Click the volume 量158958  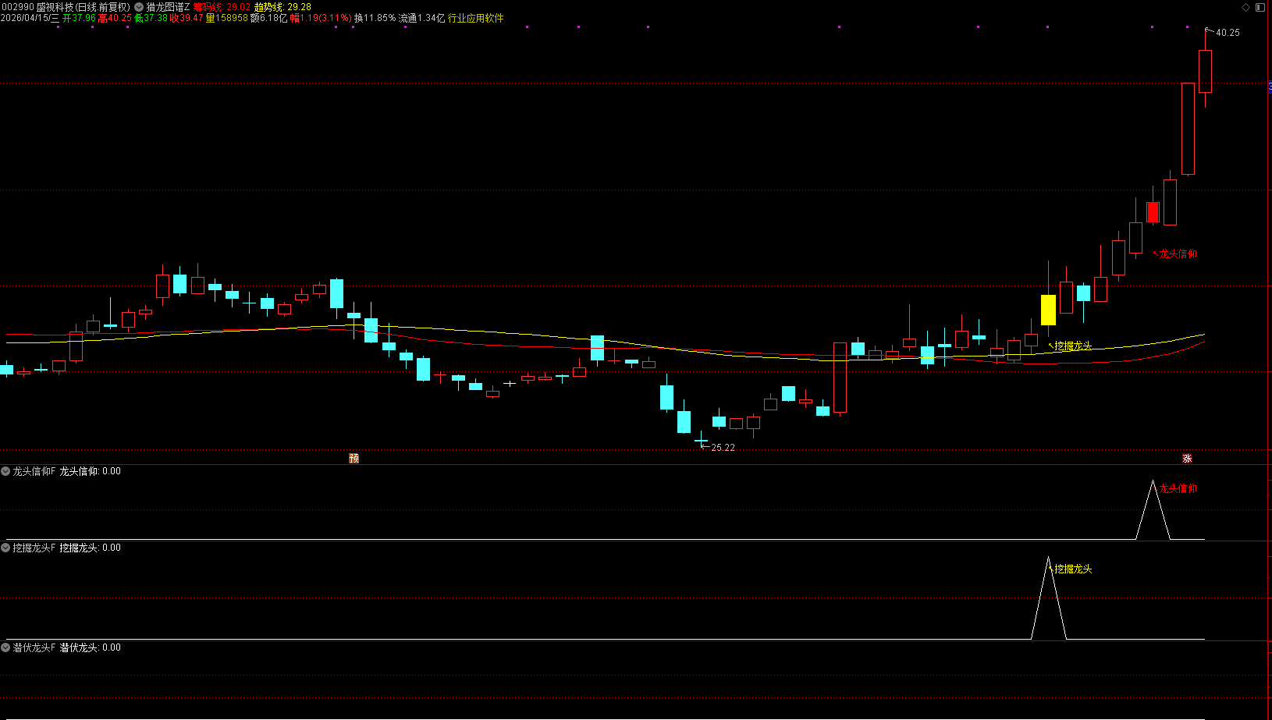[227, 18]
